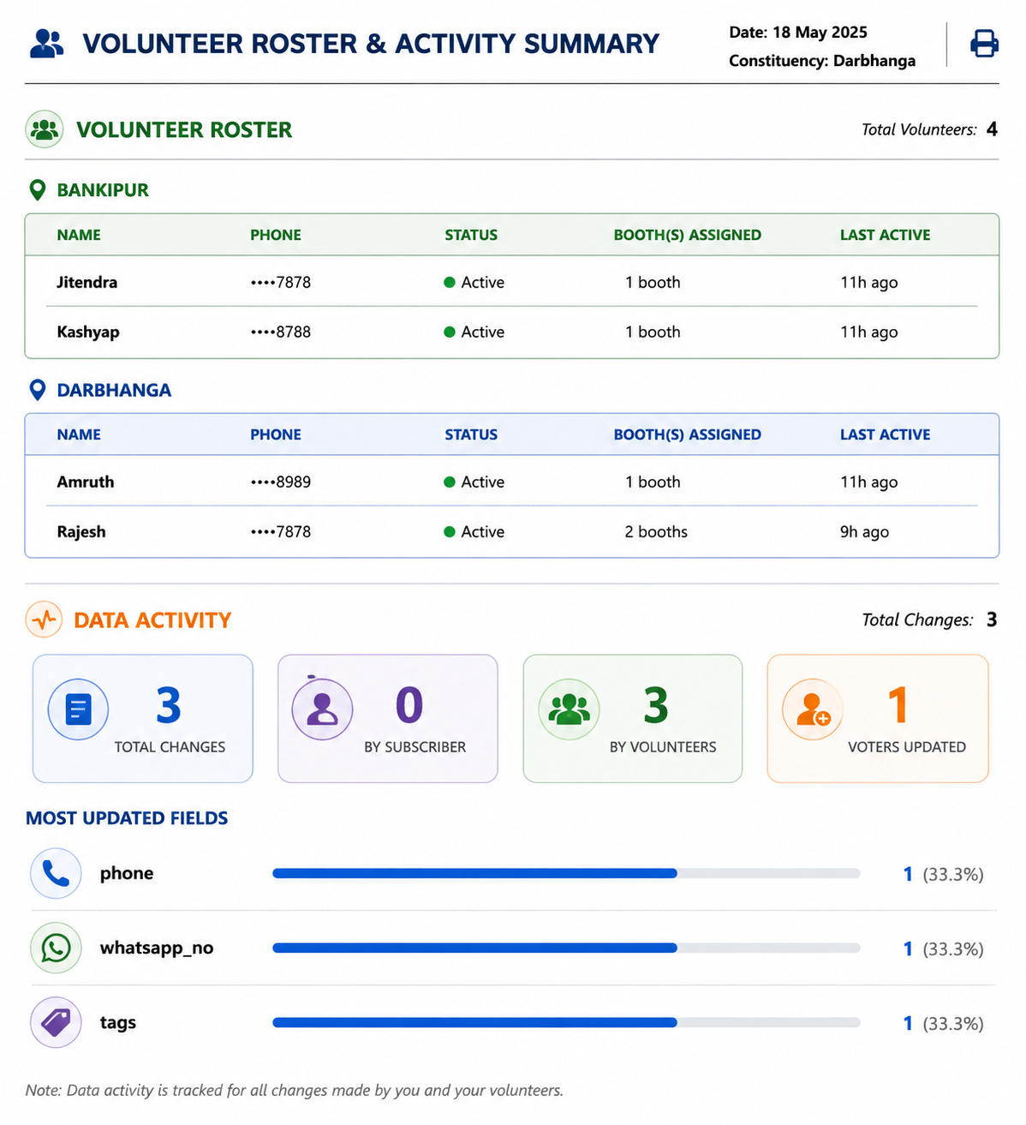Open the Voters Updated summary card
This screenshot has width=1026, height=1125.
coord(878,719)
